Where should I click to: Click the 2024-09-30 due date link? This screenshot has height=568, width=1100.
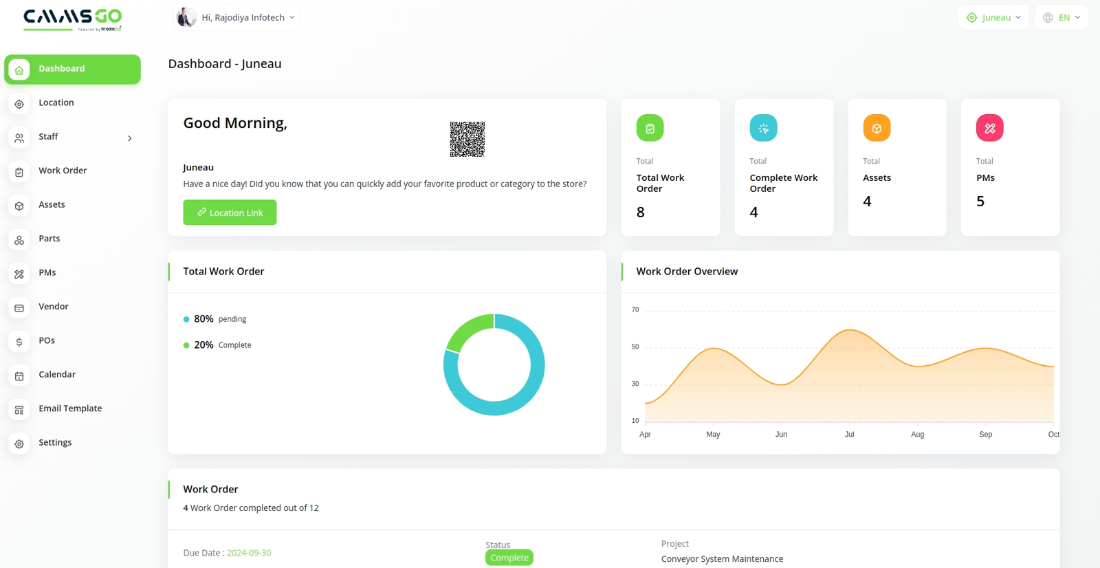coord(249,553)
